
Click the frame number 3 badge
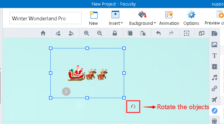click(x=66, y=91)
